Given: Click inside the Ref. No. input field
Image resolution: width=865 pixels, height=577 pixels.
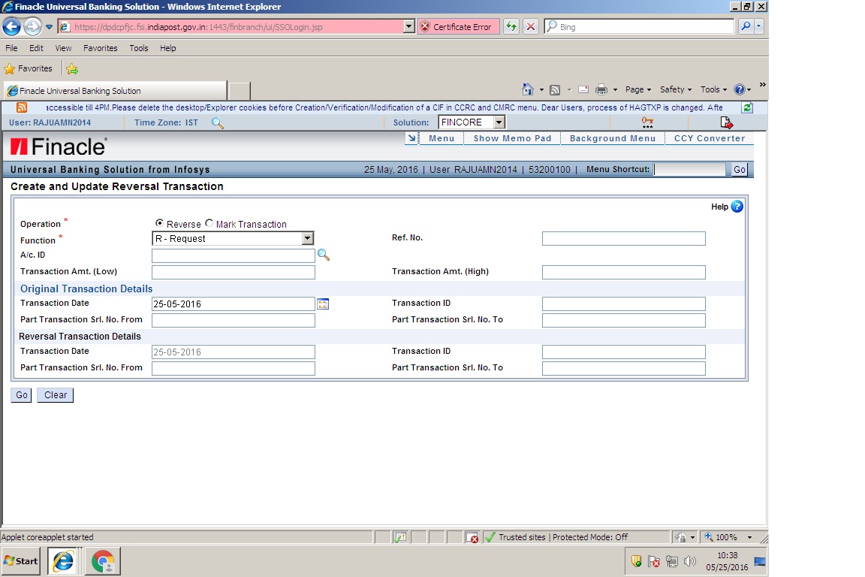Looking at the screenshot, I should point(622,238).
